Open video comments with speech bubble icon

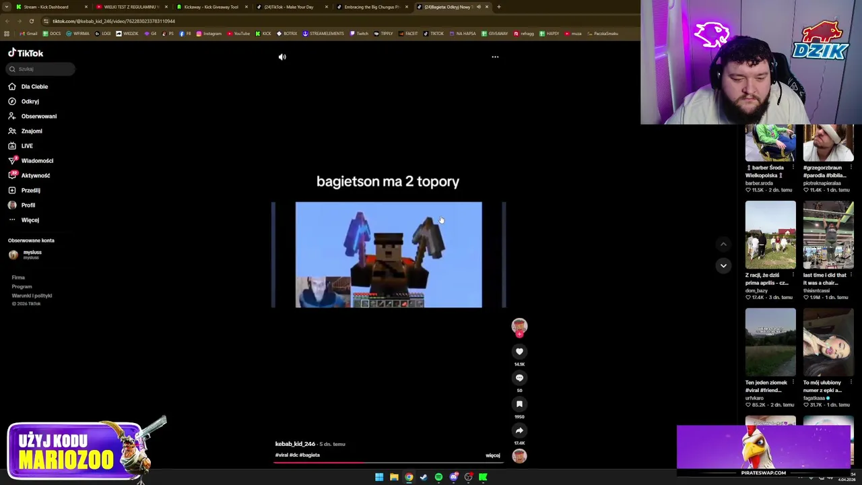point(519,377)
